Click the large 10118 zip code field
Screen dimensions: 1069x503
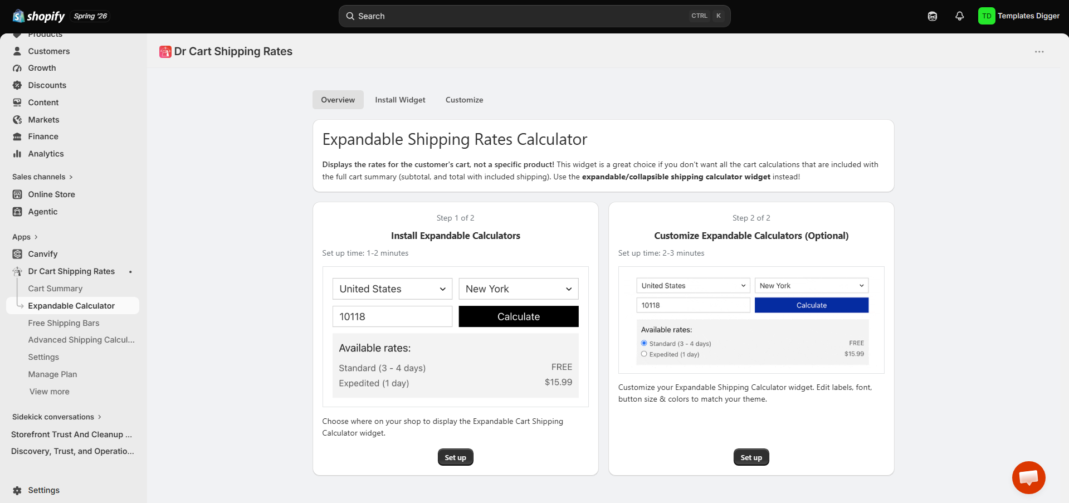pos(392,316)
